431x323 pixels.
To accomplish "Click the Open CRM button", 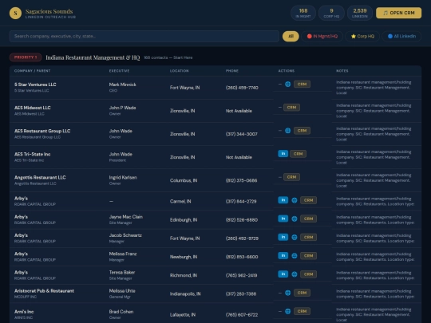I will tap(398, 13).
